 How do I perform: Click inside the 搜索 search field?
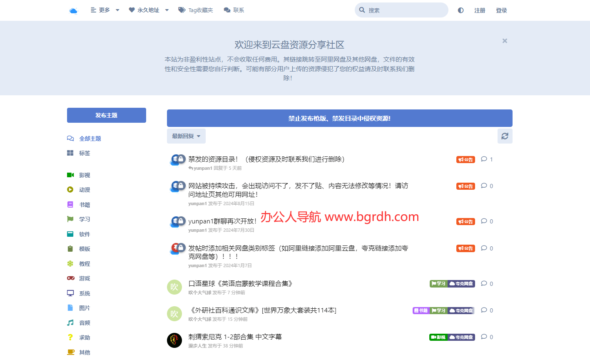[401, 10]
